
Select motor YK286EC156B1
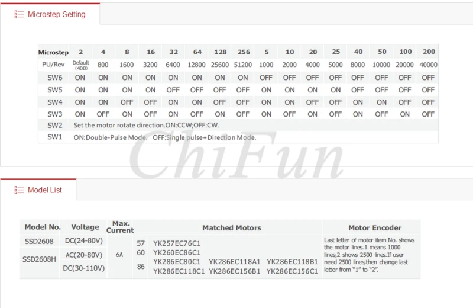pos(234,271)
